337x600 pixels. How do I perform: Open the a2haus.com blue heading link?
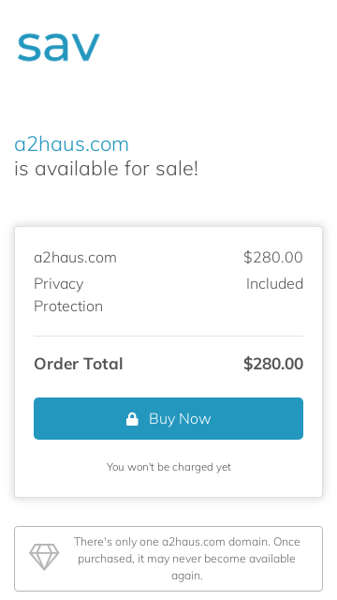click(x=71, y=144)
